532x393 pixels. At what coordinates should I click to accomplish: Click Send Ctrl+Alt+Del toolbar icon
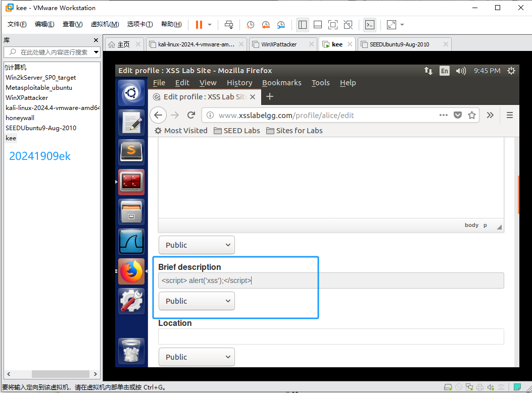tap(229, 24)
